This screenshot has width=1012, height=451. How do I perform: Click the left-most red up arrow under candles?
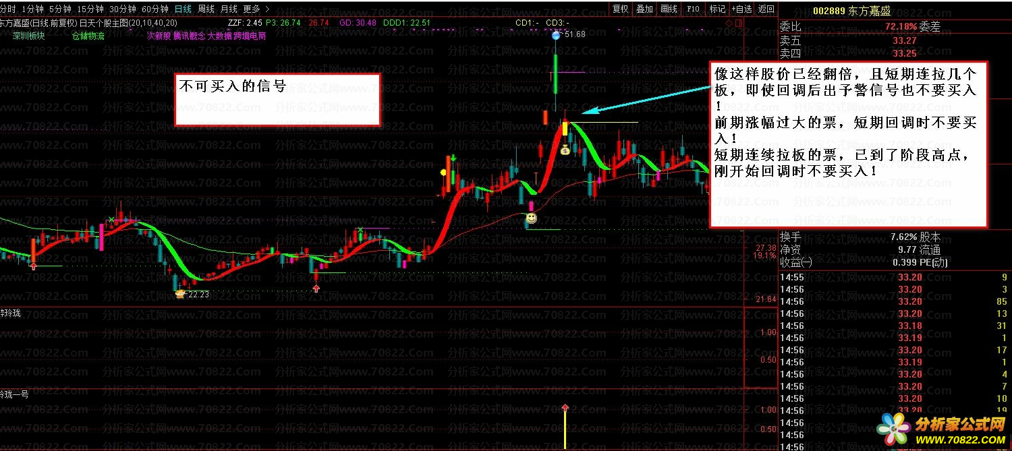33,267
